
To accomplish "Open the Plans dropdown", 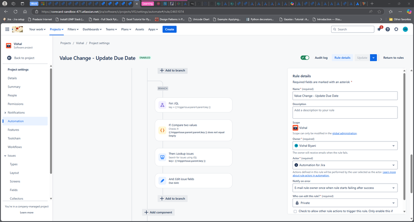I will (126, 29).
